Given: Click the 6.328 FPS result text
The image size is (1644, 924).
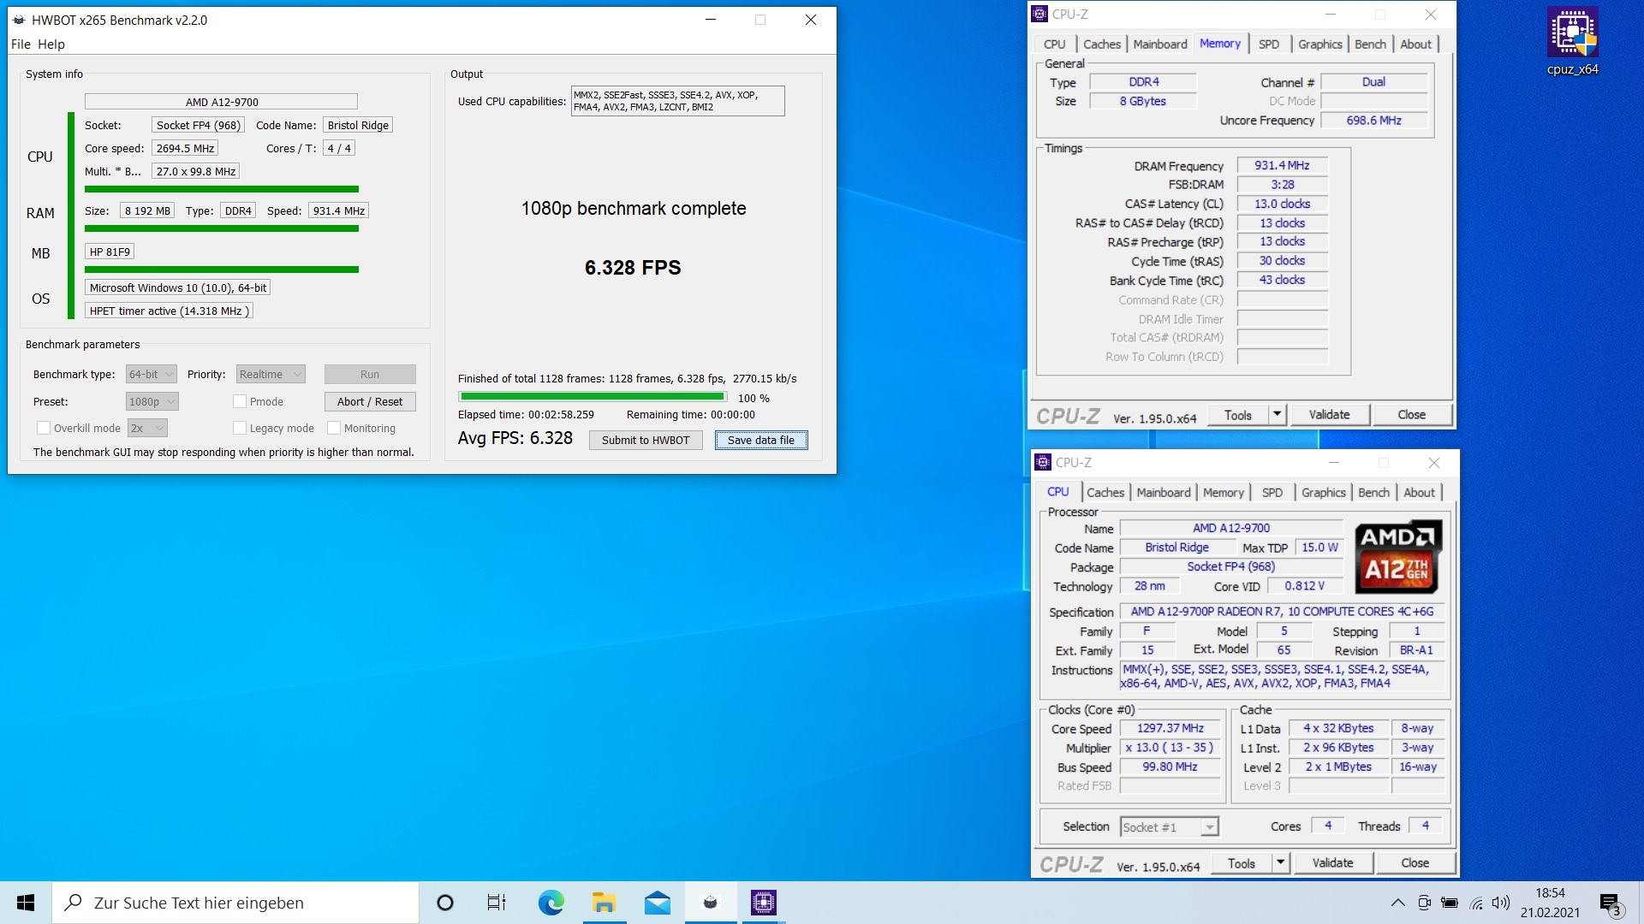Looking at the screenshot, I should pyautogui.click(x=633, y=268).
